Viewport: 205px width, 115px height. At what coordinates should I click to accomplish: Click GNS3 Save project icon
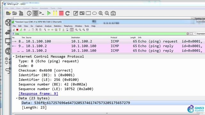pos(21,13)
